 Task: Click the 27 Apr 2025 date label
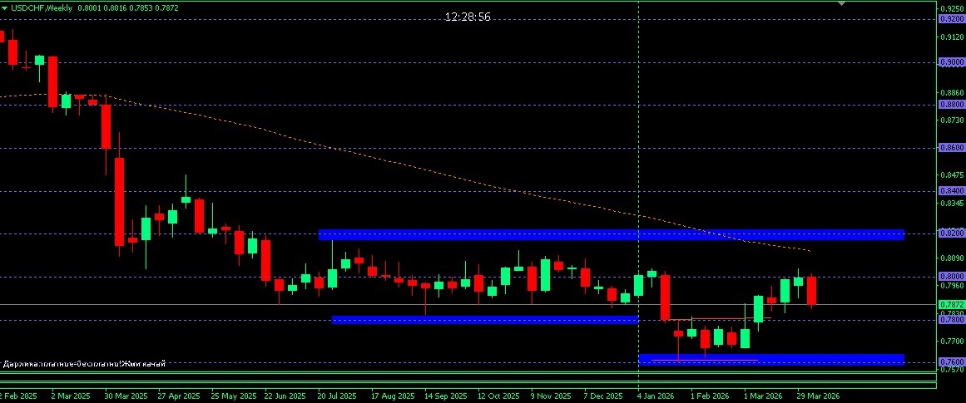click(x=179, y=397)
